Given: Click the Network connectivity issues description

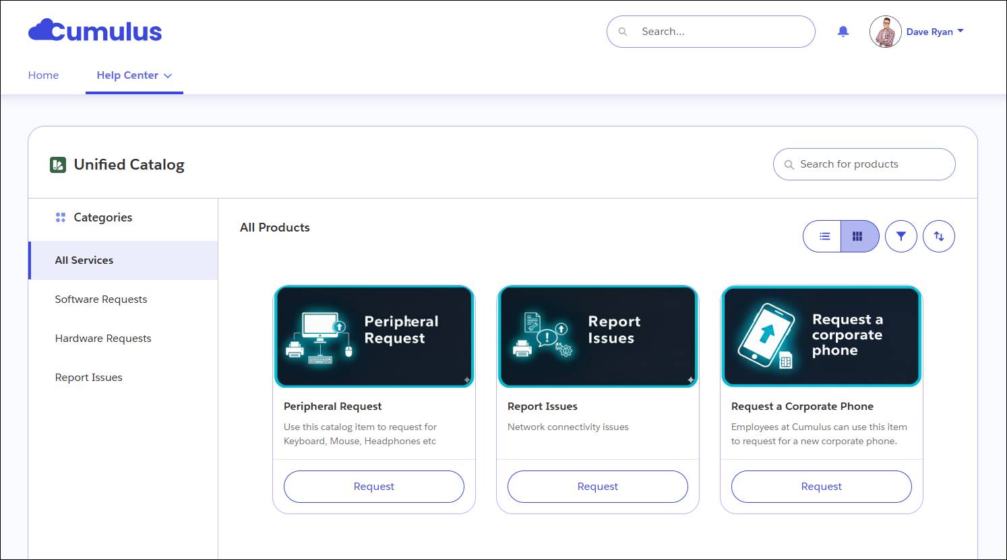Looking at the screenshot, I should (568, 427).
